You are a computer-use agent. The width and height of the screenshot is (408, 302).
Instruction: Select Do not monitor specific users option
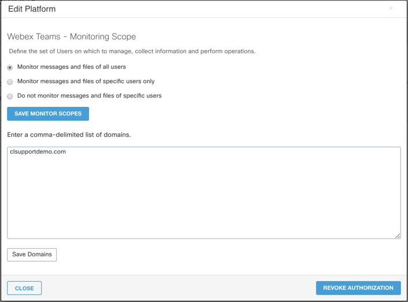coord(10,96)
